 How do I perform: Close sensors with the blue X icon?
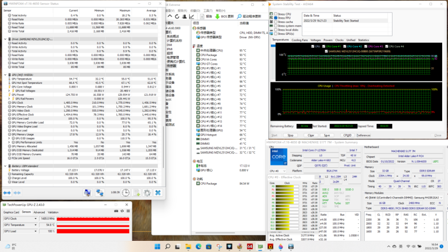pyautogui.click(x=158, y=192)
